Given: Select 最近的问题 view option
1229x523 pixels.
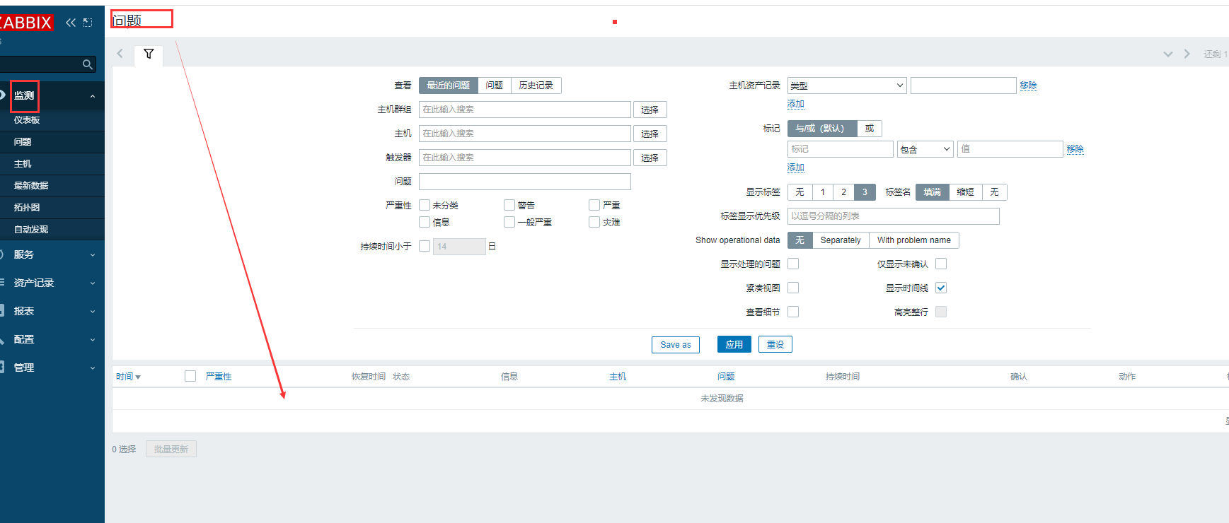Looking at the screenshot, I should pos(448,86).
